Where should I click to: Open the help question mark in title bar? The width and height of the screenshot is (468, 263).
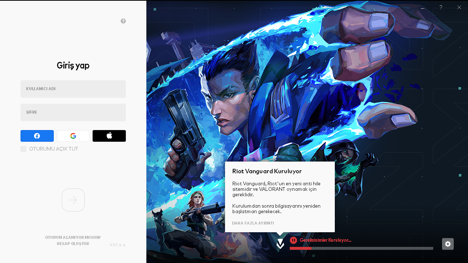(441, 7)
